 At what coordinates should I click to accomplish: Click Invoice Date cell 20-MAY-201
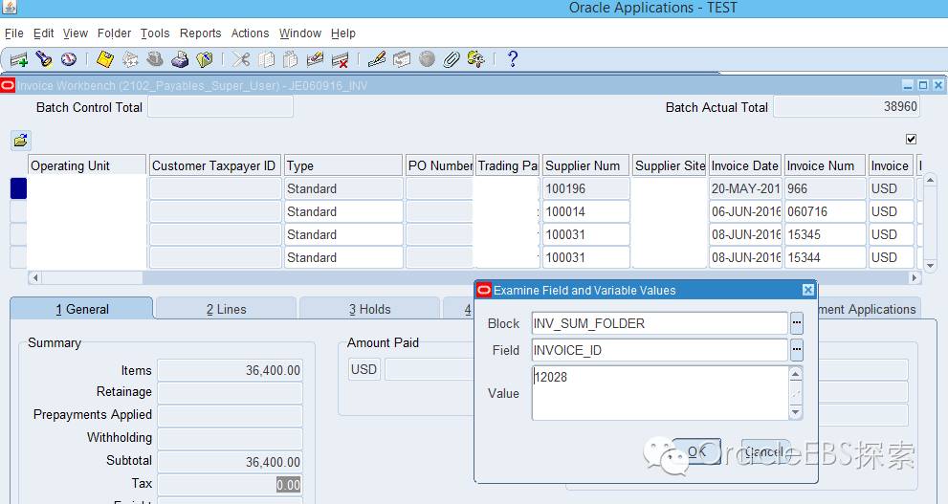(x=745, y=188)
